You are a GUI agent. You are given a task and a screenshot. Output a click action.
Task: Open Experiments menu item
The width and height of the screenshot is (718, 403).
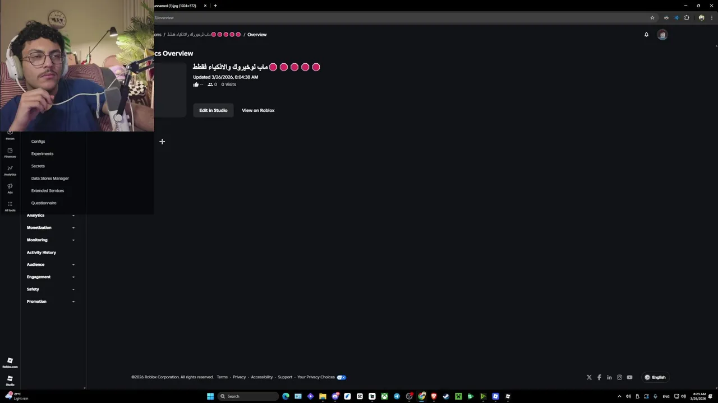point(42,154)
